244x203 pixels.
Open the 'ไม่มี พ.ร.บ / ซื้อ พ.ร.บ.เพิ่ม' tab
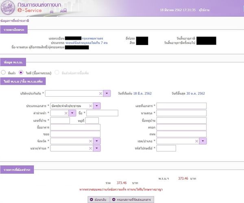click(23, 82)
